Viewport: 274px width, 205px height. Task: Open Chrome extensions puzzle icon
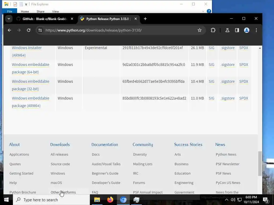tap(213, 30)
